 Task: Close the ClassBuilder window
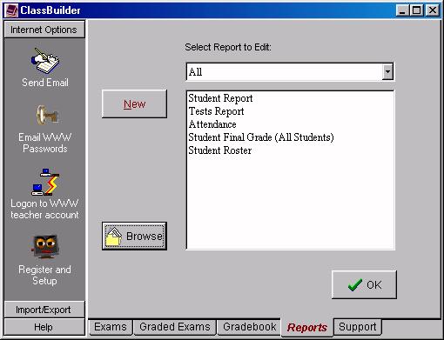[433, 10]
